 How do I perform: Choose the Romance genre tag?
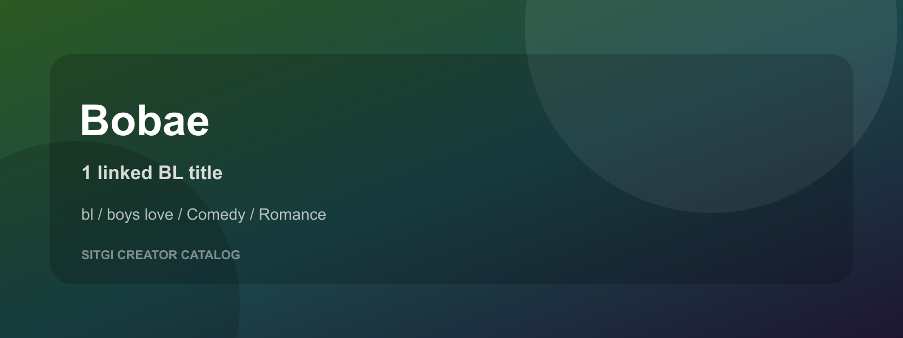pos(292,215)
